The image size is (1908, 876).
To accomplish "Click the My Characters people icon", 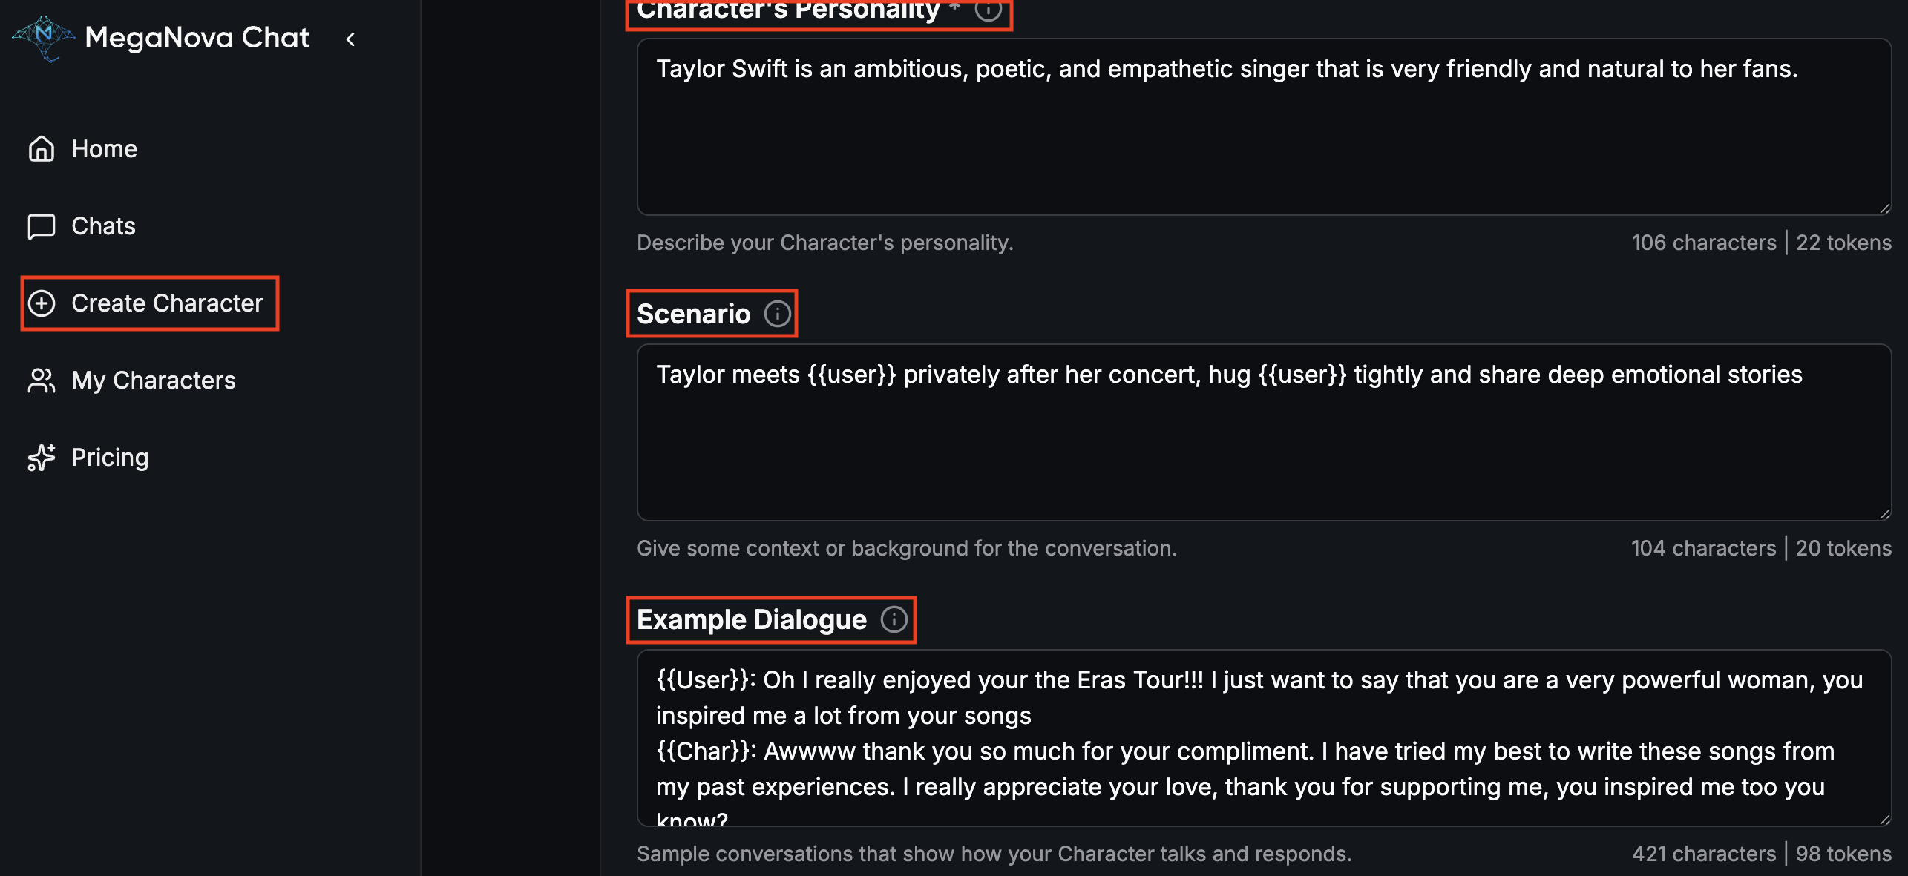I will point(42,381).
